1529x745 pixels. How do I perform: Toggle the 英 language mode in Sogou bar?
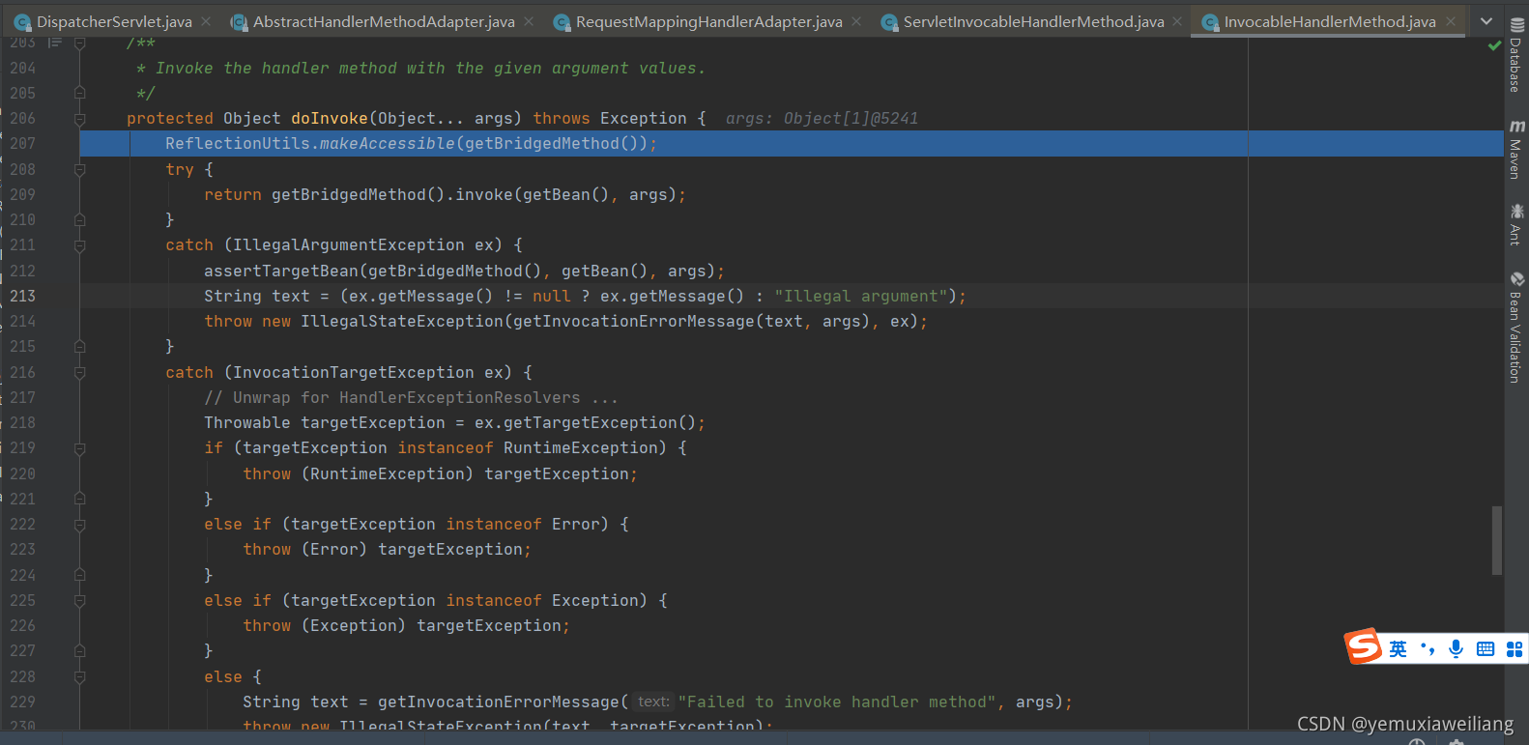click(x=1398, y=648)
